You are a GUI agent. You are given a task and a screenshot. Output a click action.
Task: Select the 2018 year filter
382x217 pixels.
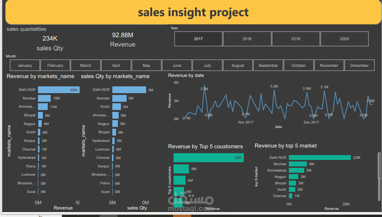click(x=247, y=39)
